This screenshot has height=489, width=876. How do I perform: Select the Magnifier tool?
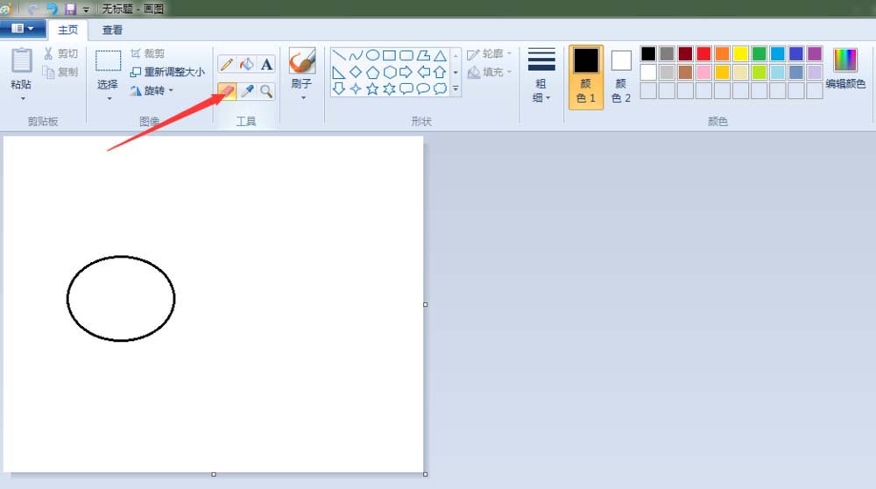[x=266, y=91]
